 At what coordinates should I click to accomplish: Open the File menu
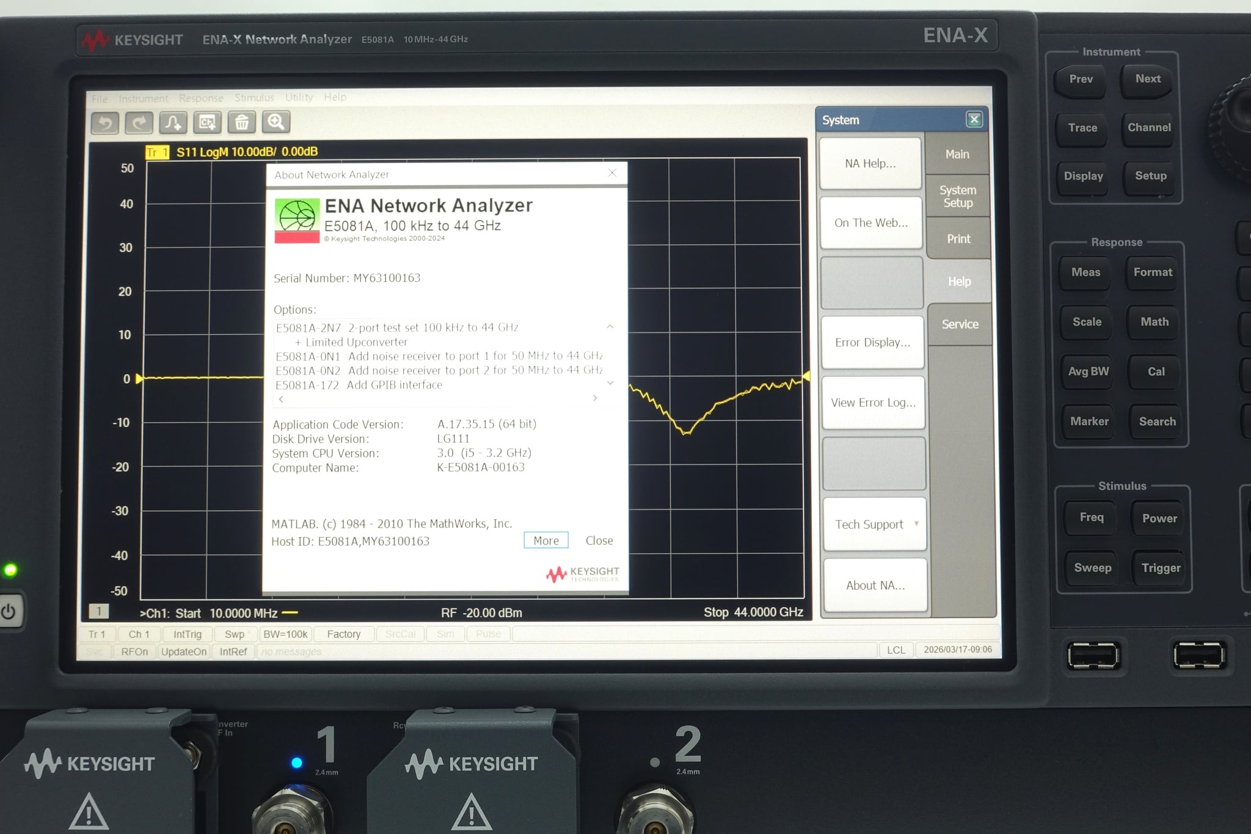point(100,98)
